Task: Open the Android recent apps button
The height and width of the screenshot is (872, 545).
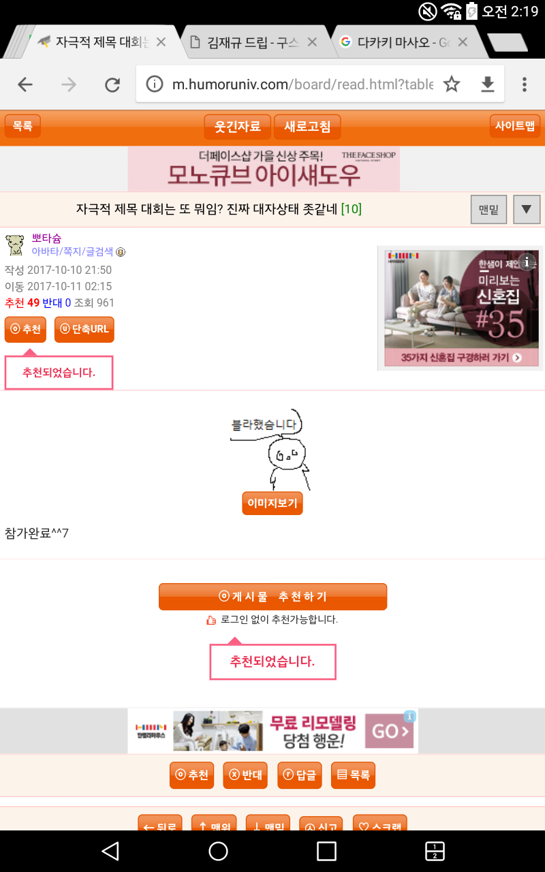Action: click(x=327, y=851)
